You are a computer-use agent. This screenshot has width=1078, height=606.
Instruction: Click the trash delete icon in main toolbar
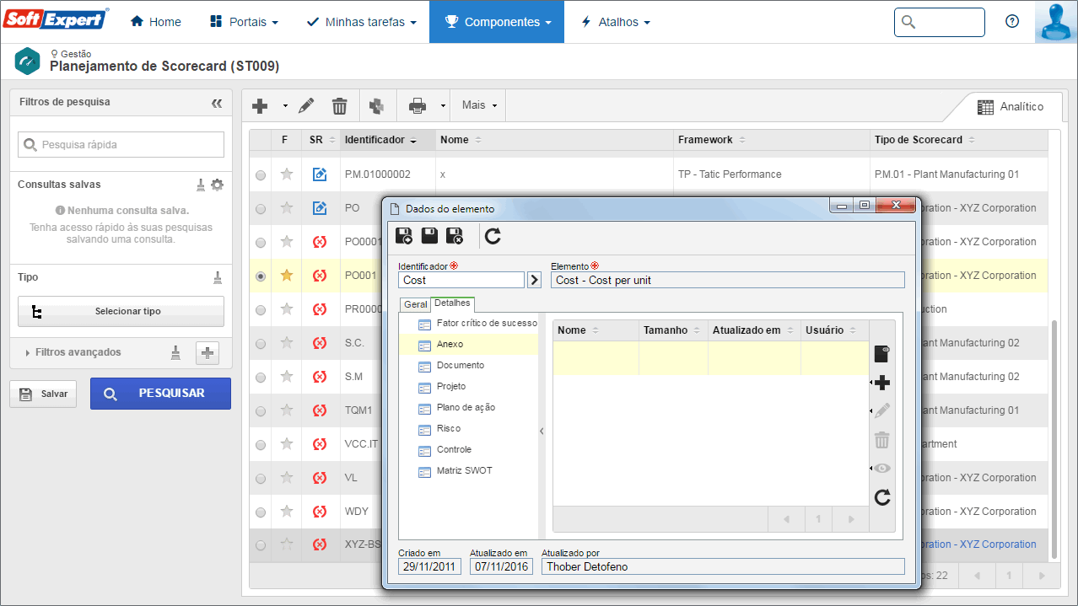pos(339,105)
